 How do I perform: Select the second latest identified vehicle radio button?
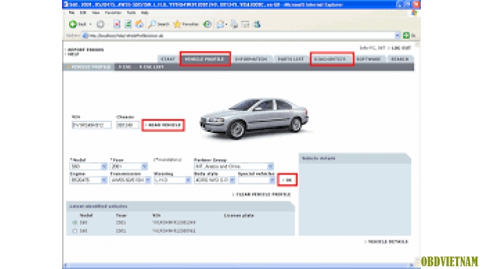tap(75, 231)
